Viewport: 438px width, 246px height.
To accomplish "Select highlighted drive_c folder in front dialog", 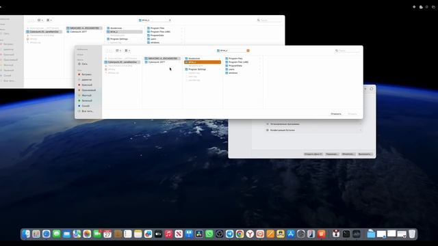I will (203, 62).
